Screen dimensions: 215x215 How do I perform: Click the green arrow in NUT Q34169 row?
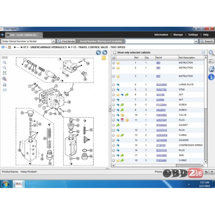coord(127,95)
